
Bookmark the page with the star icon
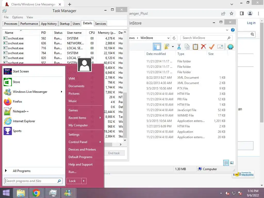(232, 13)
